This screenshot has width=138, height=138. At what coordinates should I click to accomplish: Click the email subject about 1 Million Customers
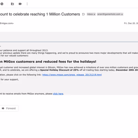click(x=40, y=14)
